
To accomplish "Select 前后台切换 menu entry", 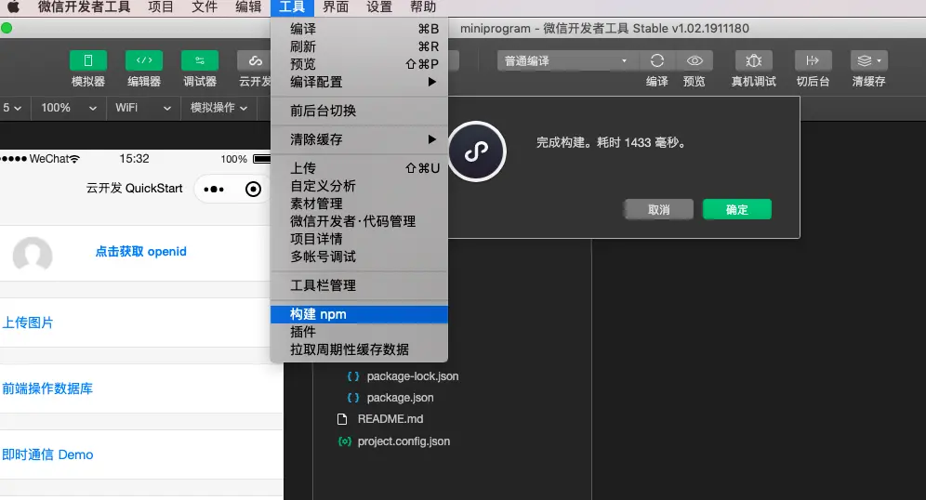I will tap(359, 111).
